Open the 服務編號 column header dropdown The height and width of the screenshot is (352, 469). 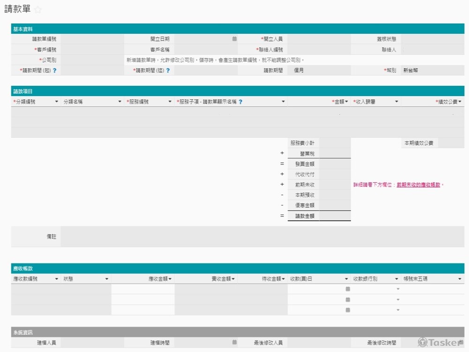(170, 102)
